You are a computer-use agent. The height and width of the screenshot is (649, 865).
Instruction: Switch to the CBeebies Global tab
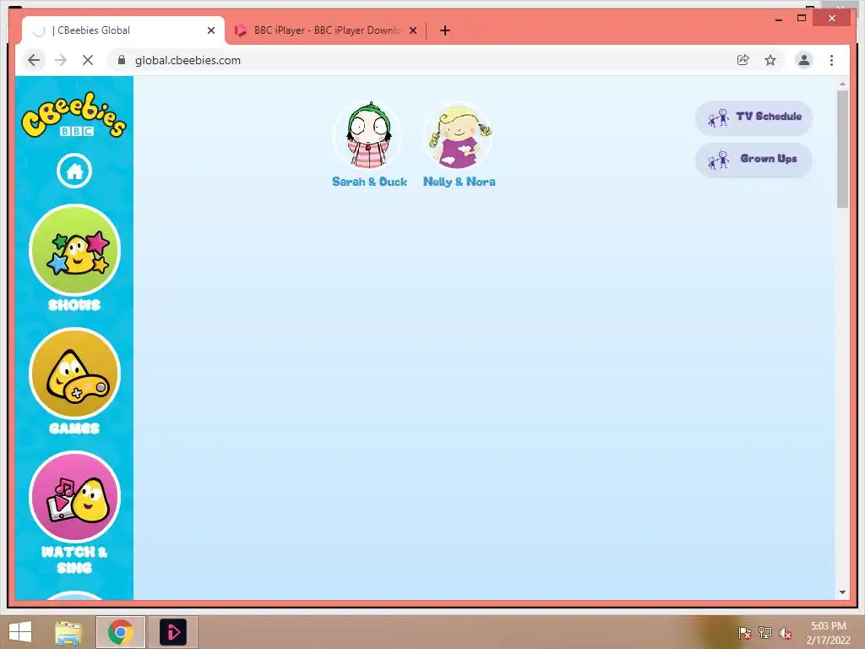click(123, 30)
